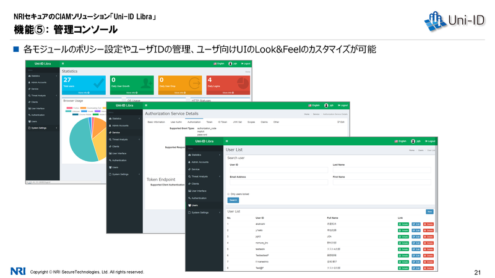495x278 pixels.
Task: Toggle sidebar hamburger in Authorization Service Details window
Action: pos(146,105)
